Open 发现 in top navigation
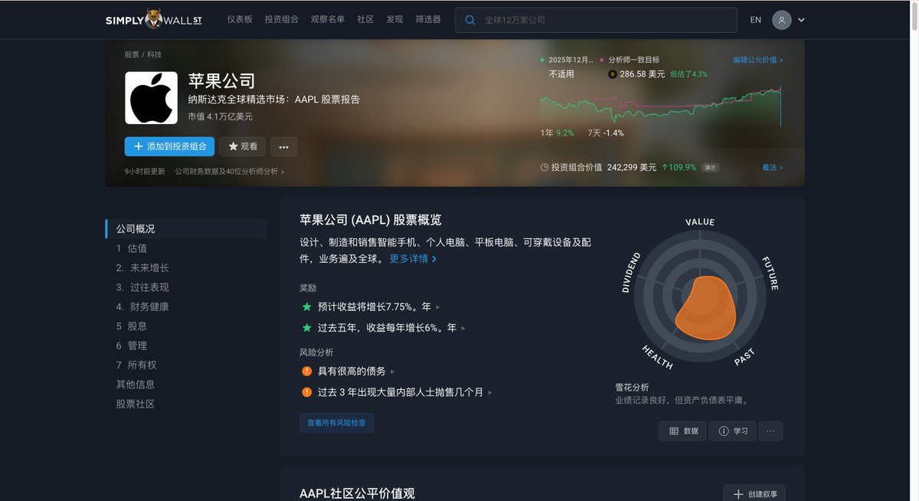The width and height of the screenshot is (919, 501). click(394, 20)
